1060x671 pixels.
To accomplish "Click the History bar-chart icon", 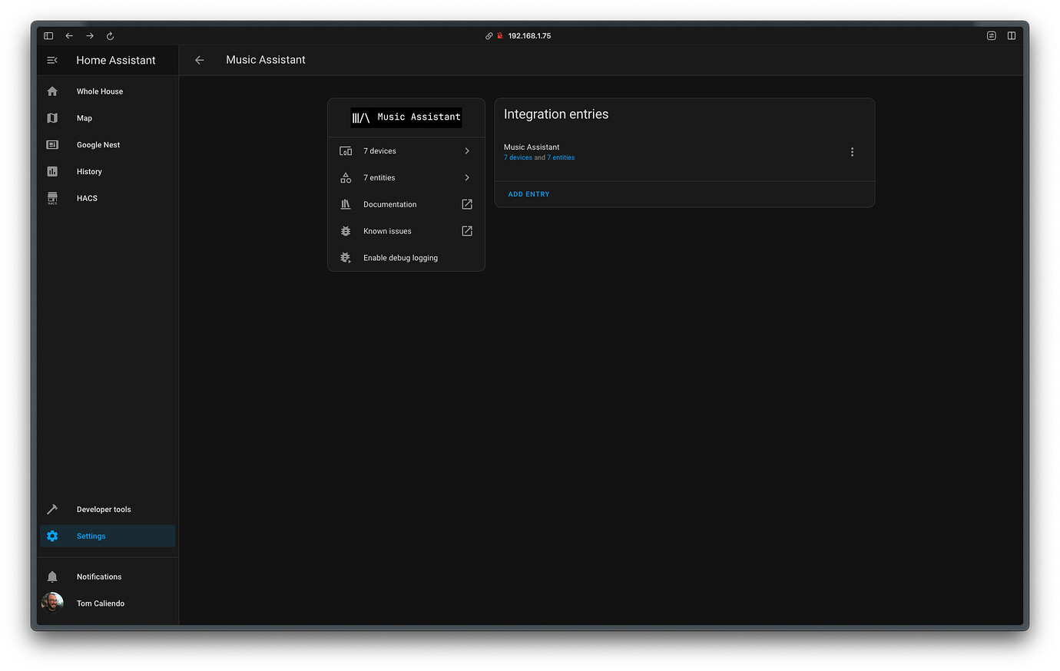I will 52,171.
